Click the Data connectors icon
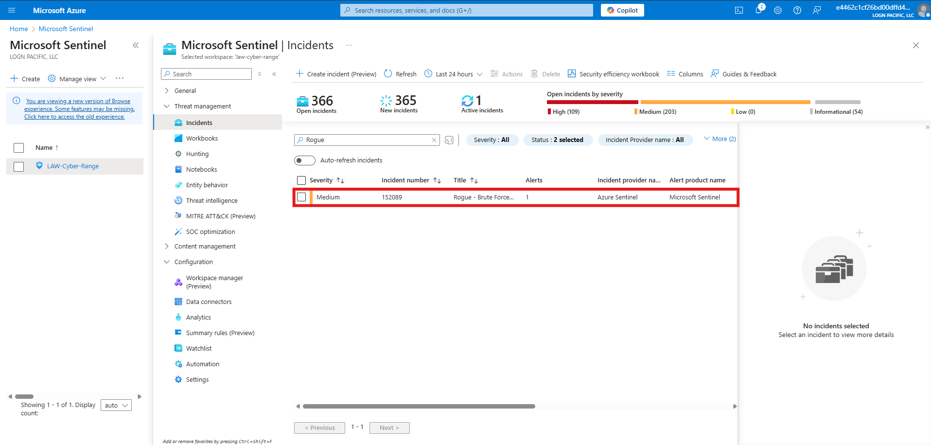The image size is (931, 445). coord(178,302)
